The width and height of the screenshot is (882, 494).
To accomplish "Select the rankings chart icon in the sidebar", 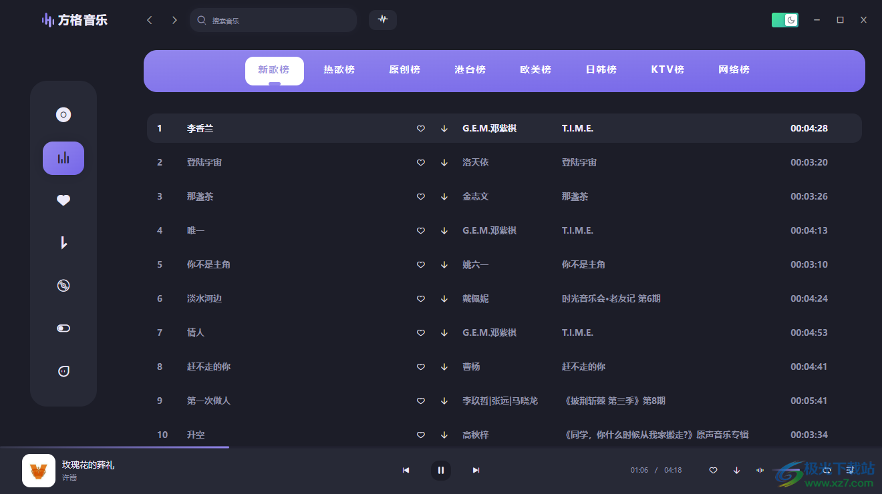I will coord(63,158).
